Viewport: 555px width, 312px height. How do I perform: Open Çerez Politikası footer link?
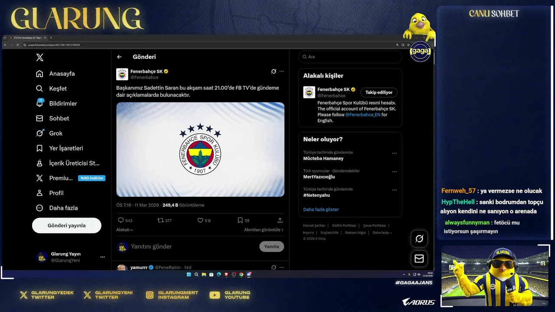375,225
